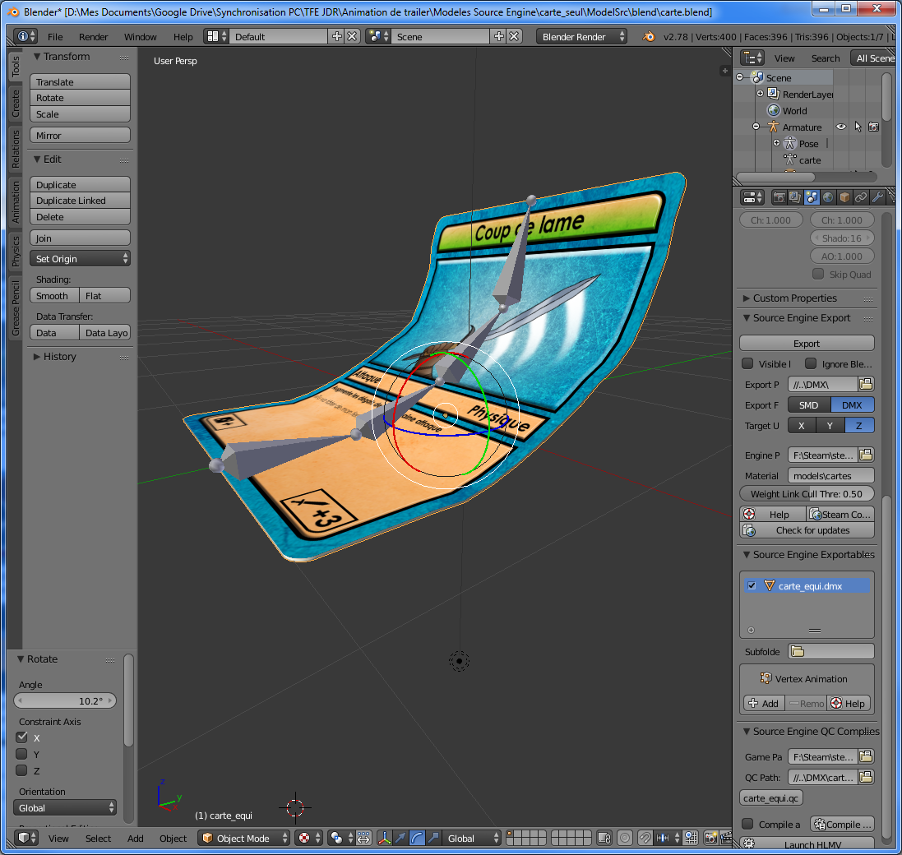Switch to the World properties tab
Screen dimensions: 902x855
[x=828, y=198]
